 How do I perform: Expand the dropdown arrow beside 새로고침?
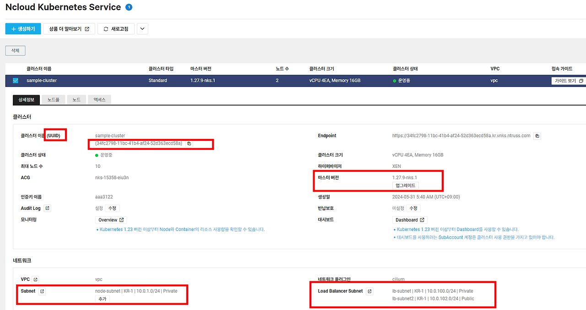142,29
